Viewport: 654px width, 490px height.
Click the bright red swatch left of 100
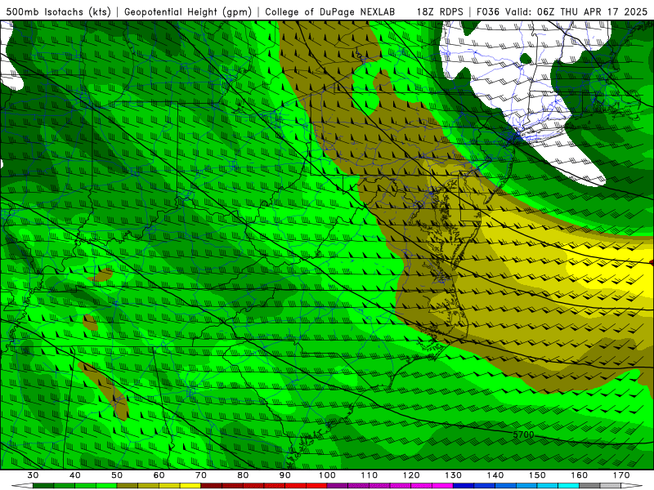coord(316,486)
